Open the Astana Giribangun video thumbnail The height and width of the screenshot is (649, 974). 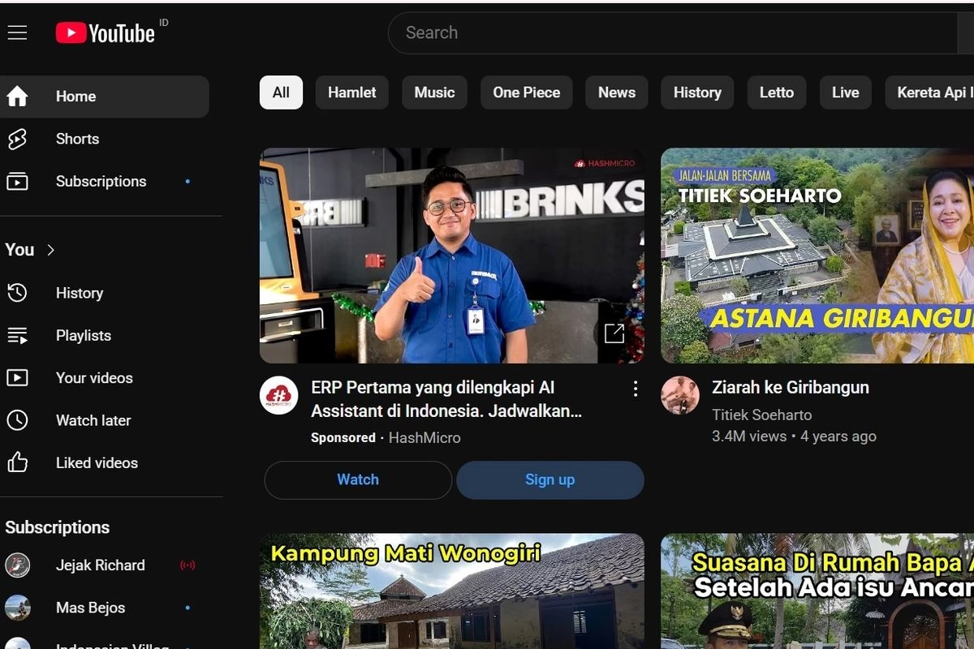(817, 256)
